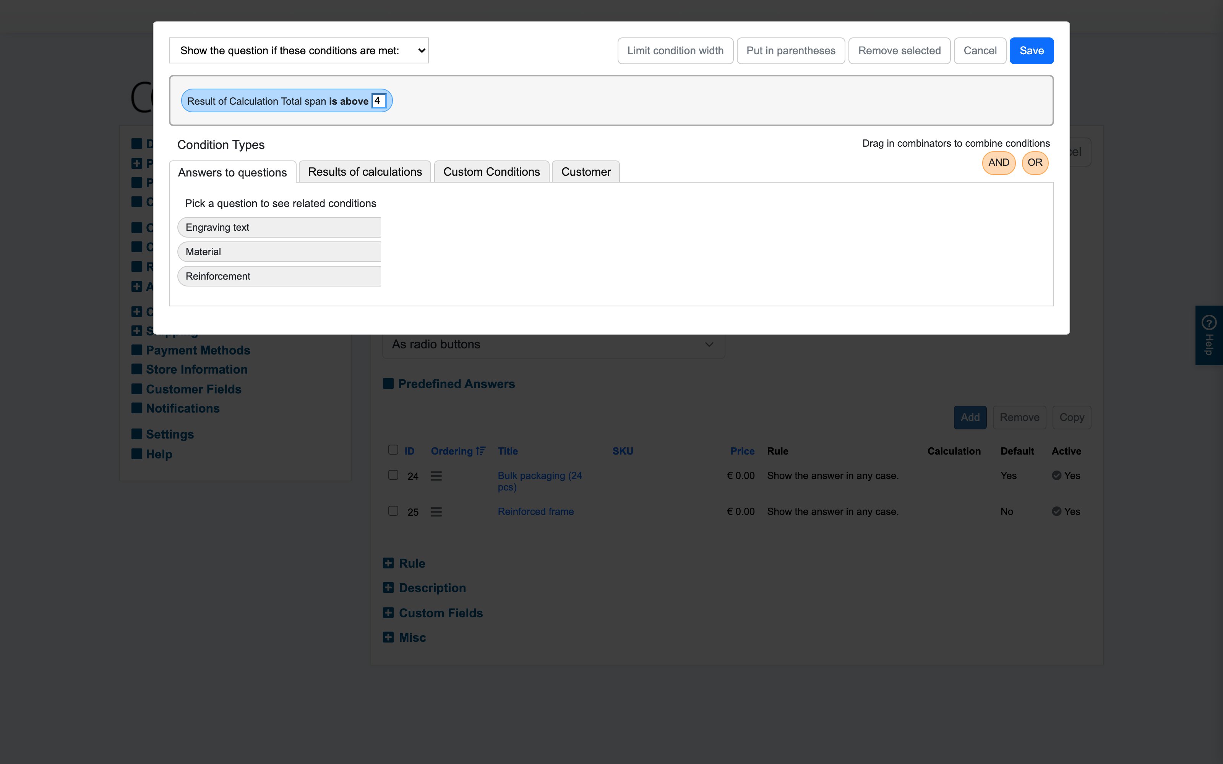Toggle the select-all checkbox in answers table header

(393, 450)
